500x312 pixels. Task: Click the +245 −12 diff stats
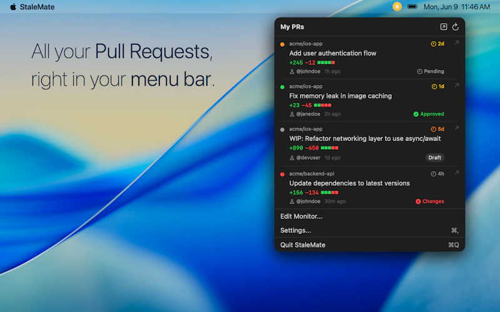(x=302, y=63)
